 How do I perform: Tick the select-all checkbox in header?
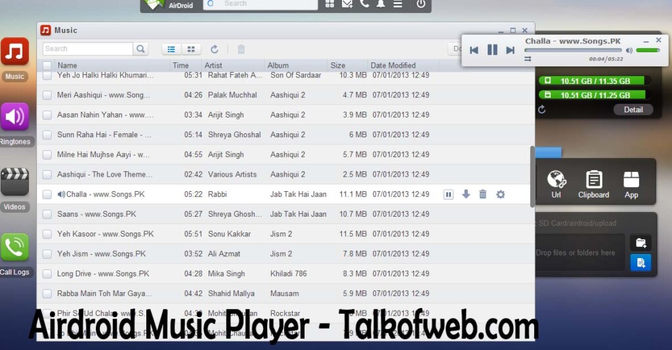click(x=47, y=66)
